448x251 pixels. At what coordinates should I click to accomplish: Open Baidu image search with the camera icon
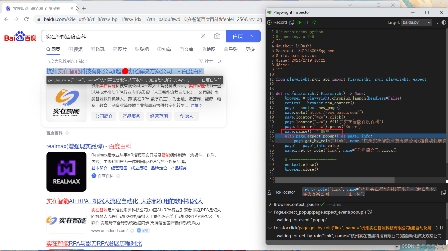click(217, 36)
